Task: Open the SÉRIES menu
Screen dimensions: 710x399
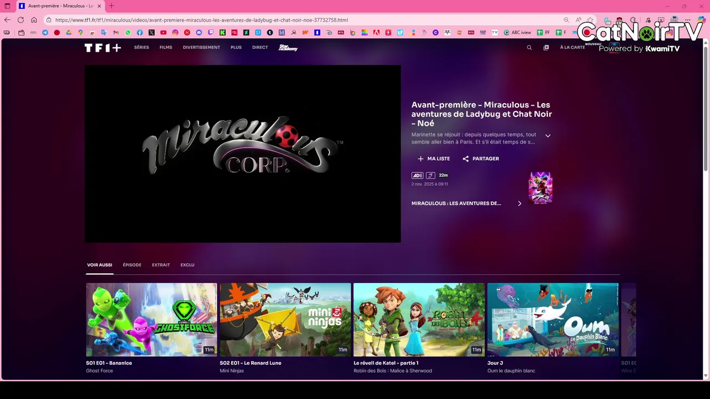Action: [x=141, y=48]
